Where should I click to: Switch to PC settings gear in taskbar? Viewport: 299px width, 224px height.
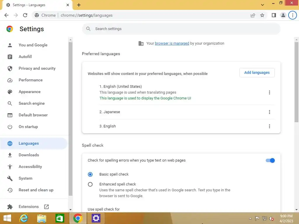(x=96, y=218)
